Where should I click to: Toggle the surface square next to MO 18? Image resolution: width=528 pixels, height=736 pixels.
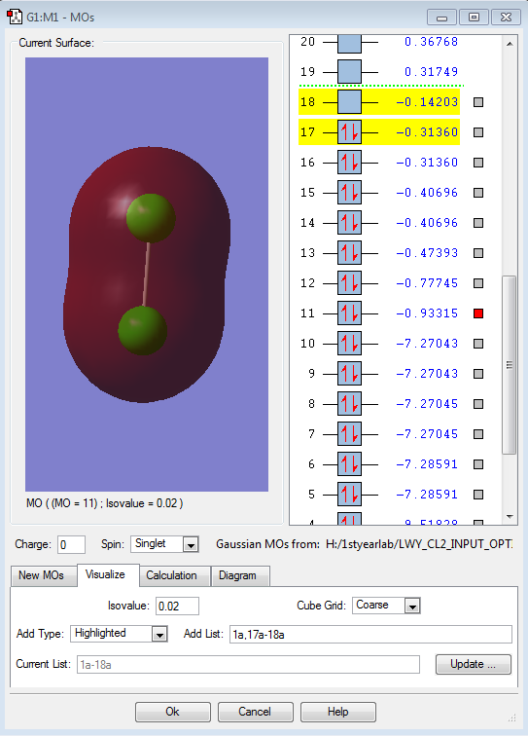click(x=478, y=102)
